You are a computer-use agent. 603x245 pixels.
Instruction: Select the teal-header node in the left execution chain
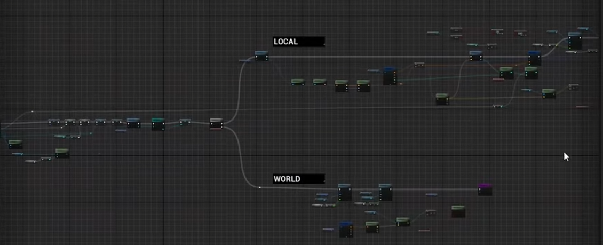[158, 124]
